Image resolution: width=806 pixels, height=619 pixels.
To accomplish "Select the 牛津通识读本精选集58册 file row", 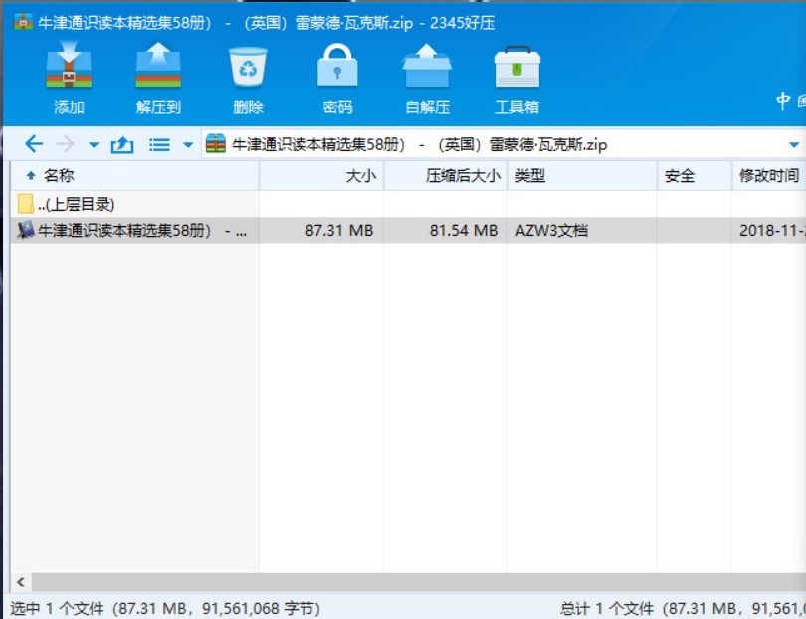I will tap(408, 230).
